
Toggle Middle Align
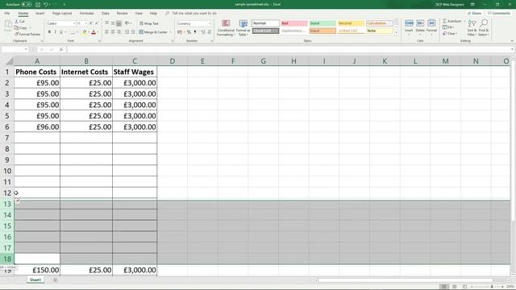tap(113, 23)
